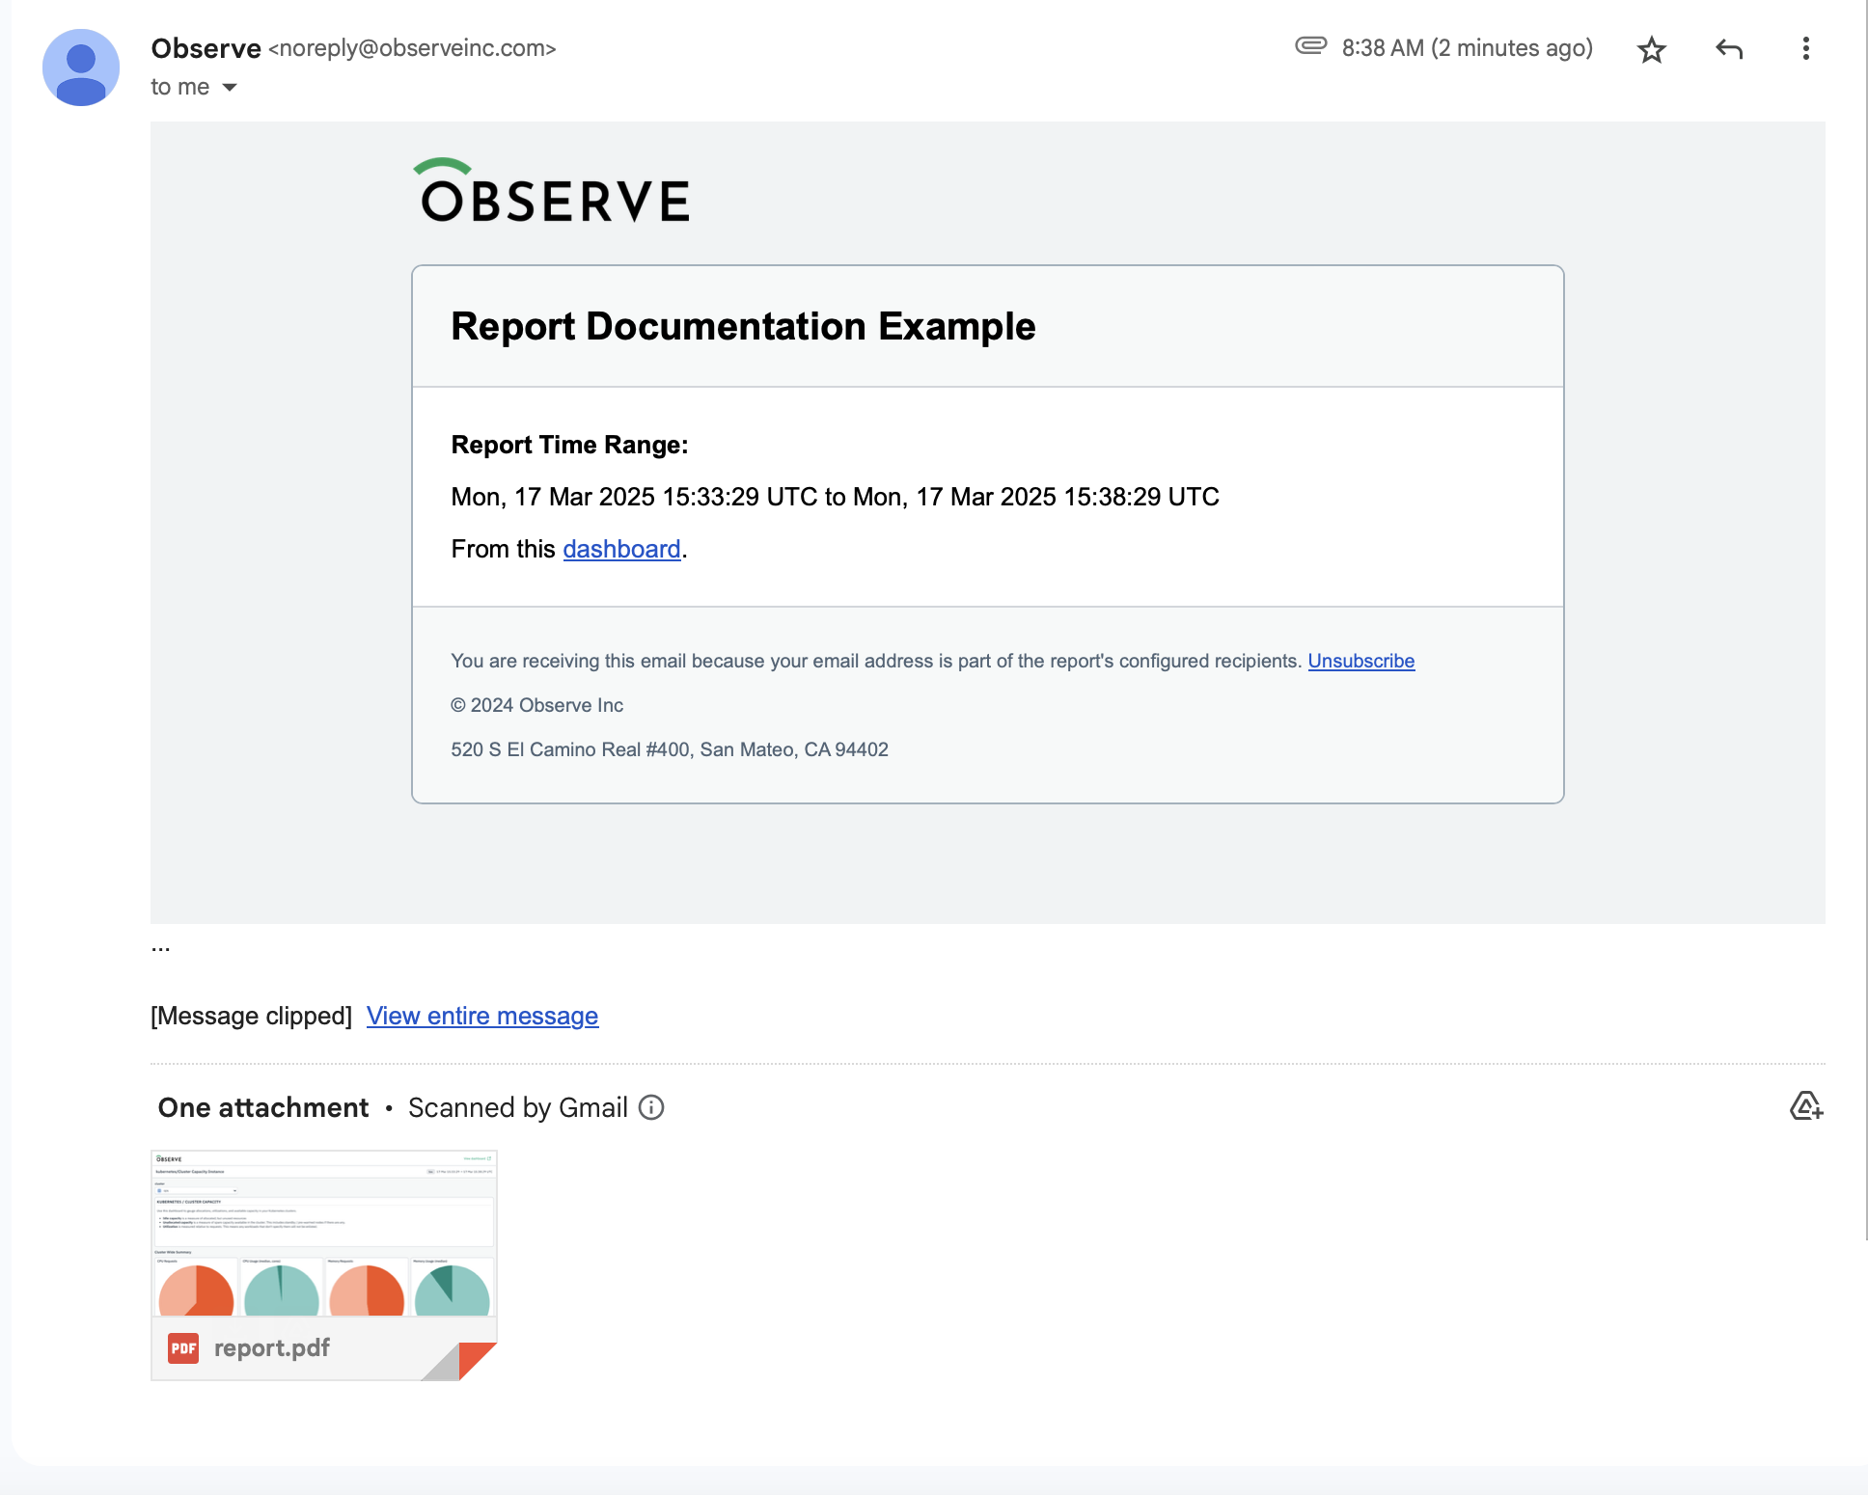Click the noreply@observeinc.com address
Image resolution: width=1868 pixels, height=1495 pixels.
point(412,48)
